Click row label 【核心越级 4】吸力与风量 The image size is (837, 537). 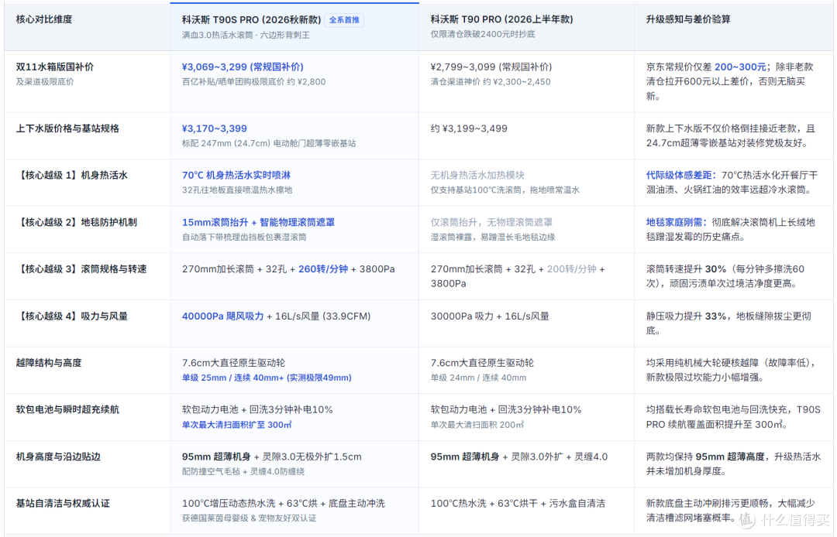pos(72,316)
